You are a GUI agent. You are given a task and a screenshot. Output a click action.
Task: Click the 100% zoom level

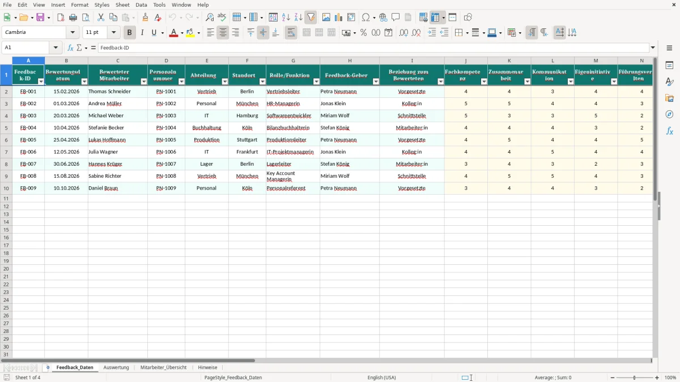coord(670,377)
